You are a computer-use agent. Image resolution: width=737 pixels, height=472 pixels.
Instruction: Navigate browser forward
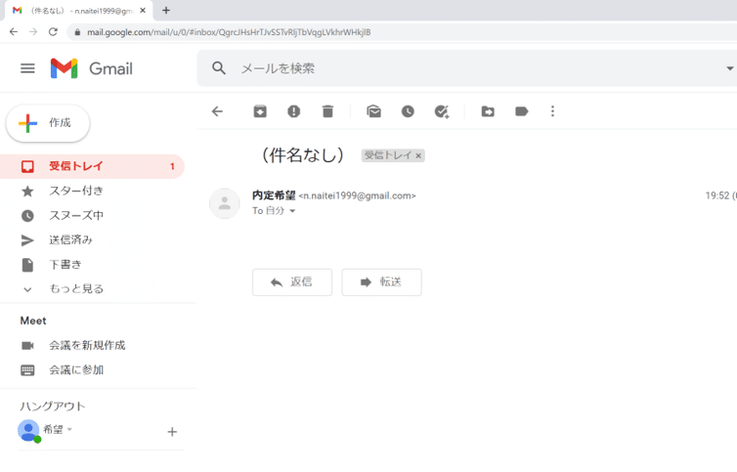(x=33, y=32)
